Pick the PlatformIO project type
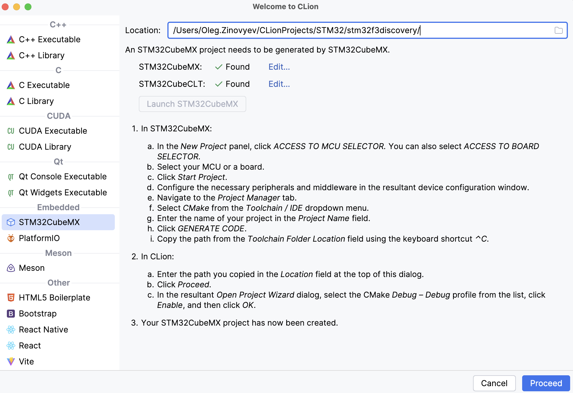 point(39,238)
